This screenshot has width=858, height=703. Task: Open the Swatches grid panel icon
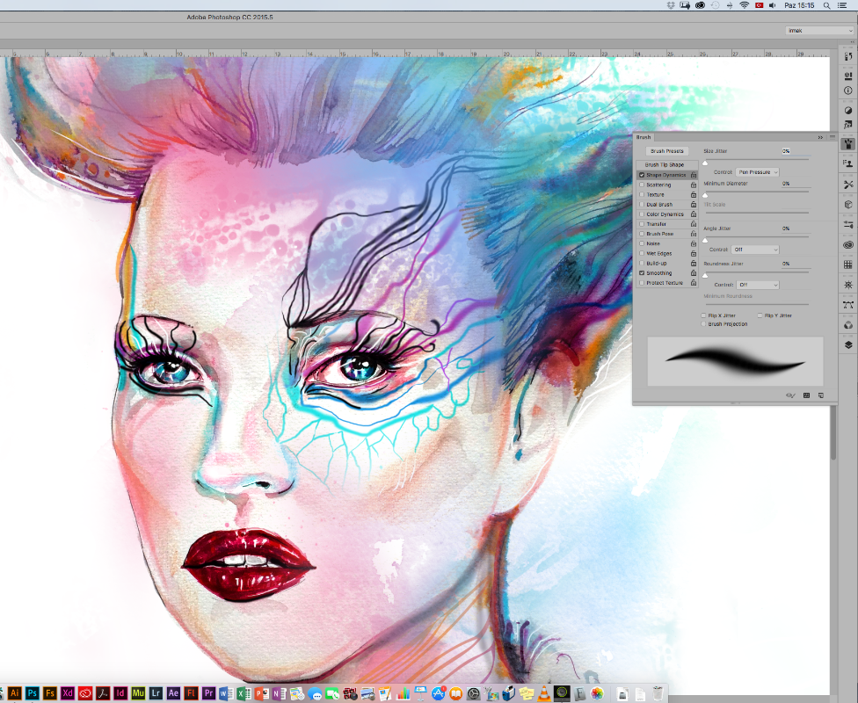pos(848,265)
